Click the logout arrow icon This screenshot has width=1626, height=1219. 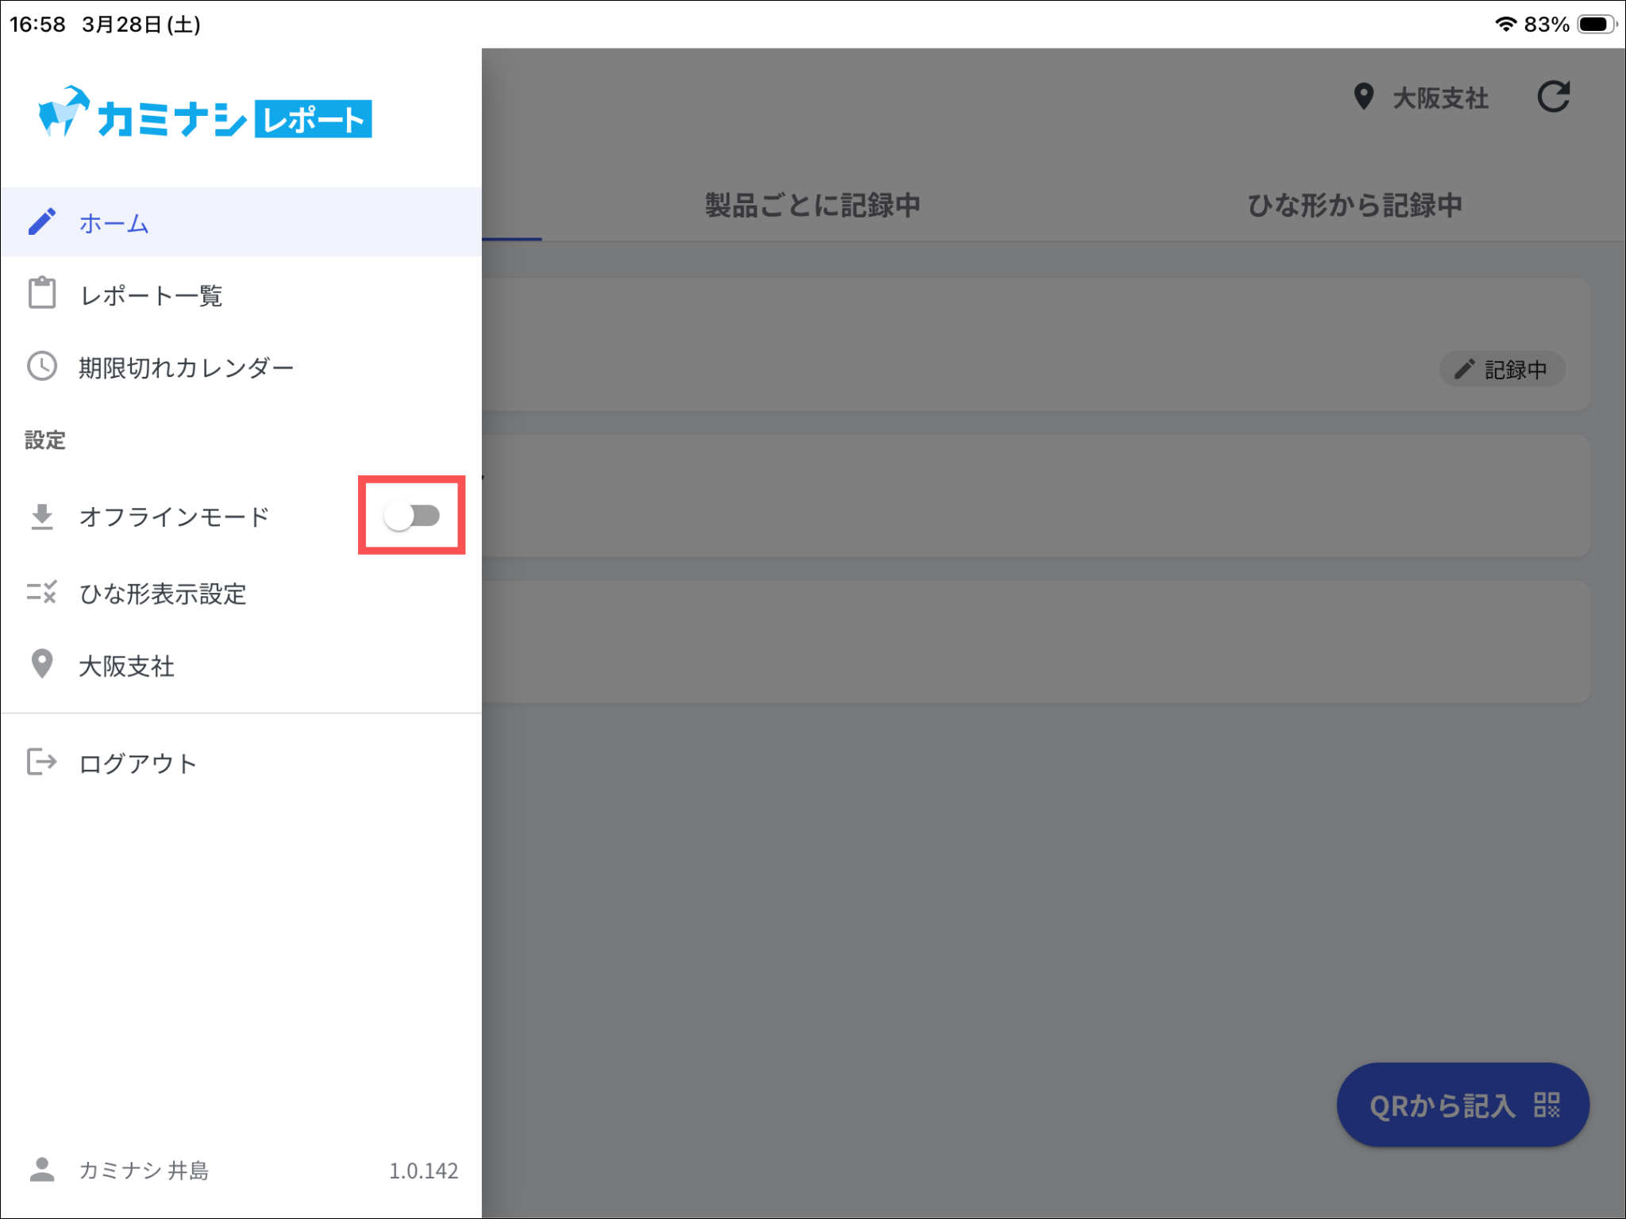point(42,762)
